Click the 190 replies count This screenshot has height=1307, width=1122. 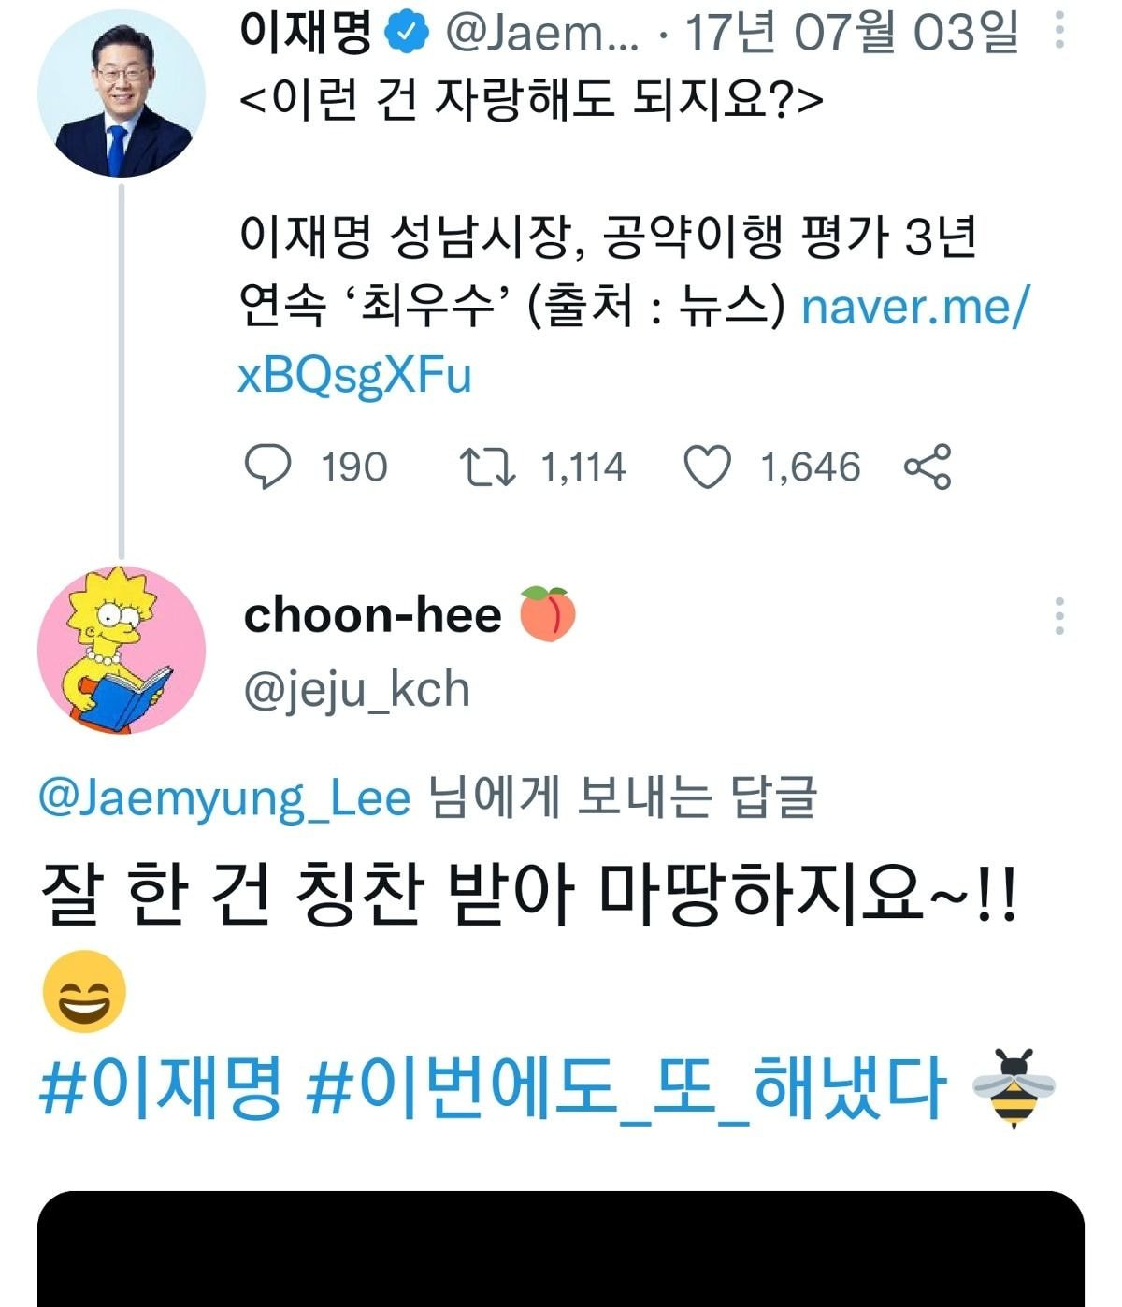coord(353,467)
